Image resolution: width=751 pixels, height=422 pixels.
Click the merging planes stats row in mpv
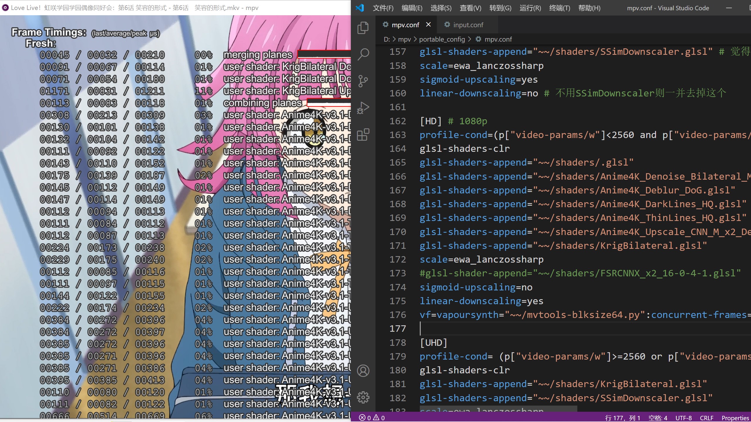click(x=195, y=55)
